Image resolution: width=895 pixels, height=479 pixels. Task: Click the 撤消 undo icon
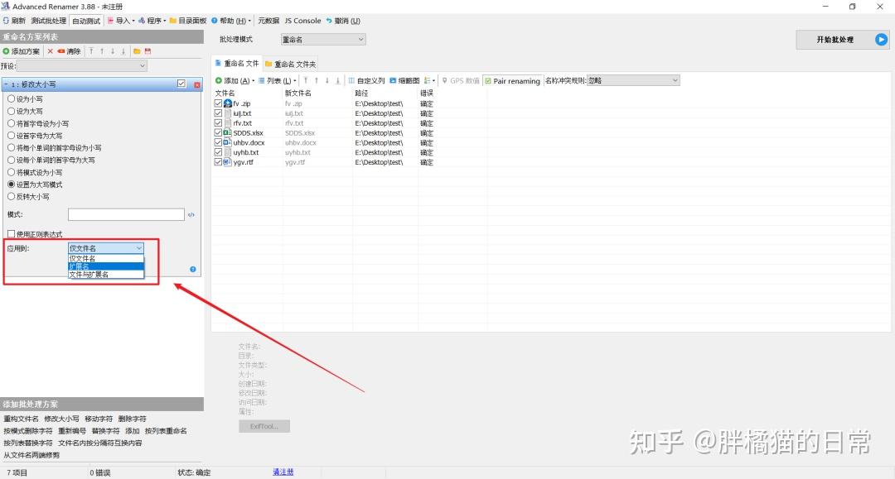point(329,21)
